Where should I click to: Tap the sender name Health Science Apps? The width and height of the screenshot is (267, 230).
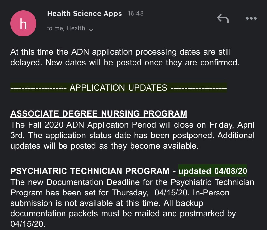pos(84,13)
